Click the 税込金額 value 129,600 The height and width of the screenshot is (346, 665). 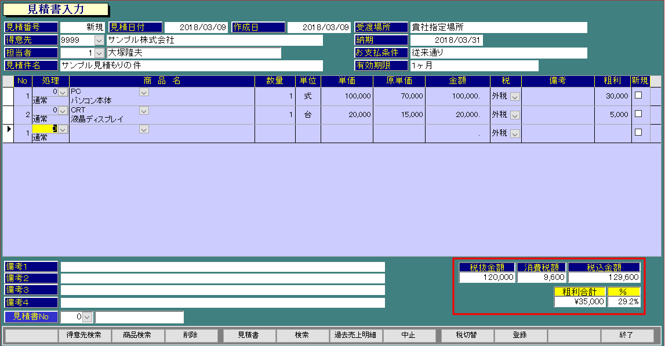[604, 277]
